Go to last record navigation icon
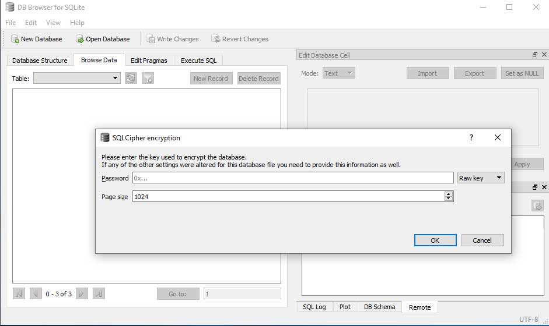The height and width of the screenshot is (326, 549). pyautogui.click(x=99, y=293)
